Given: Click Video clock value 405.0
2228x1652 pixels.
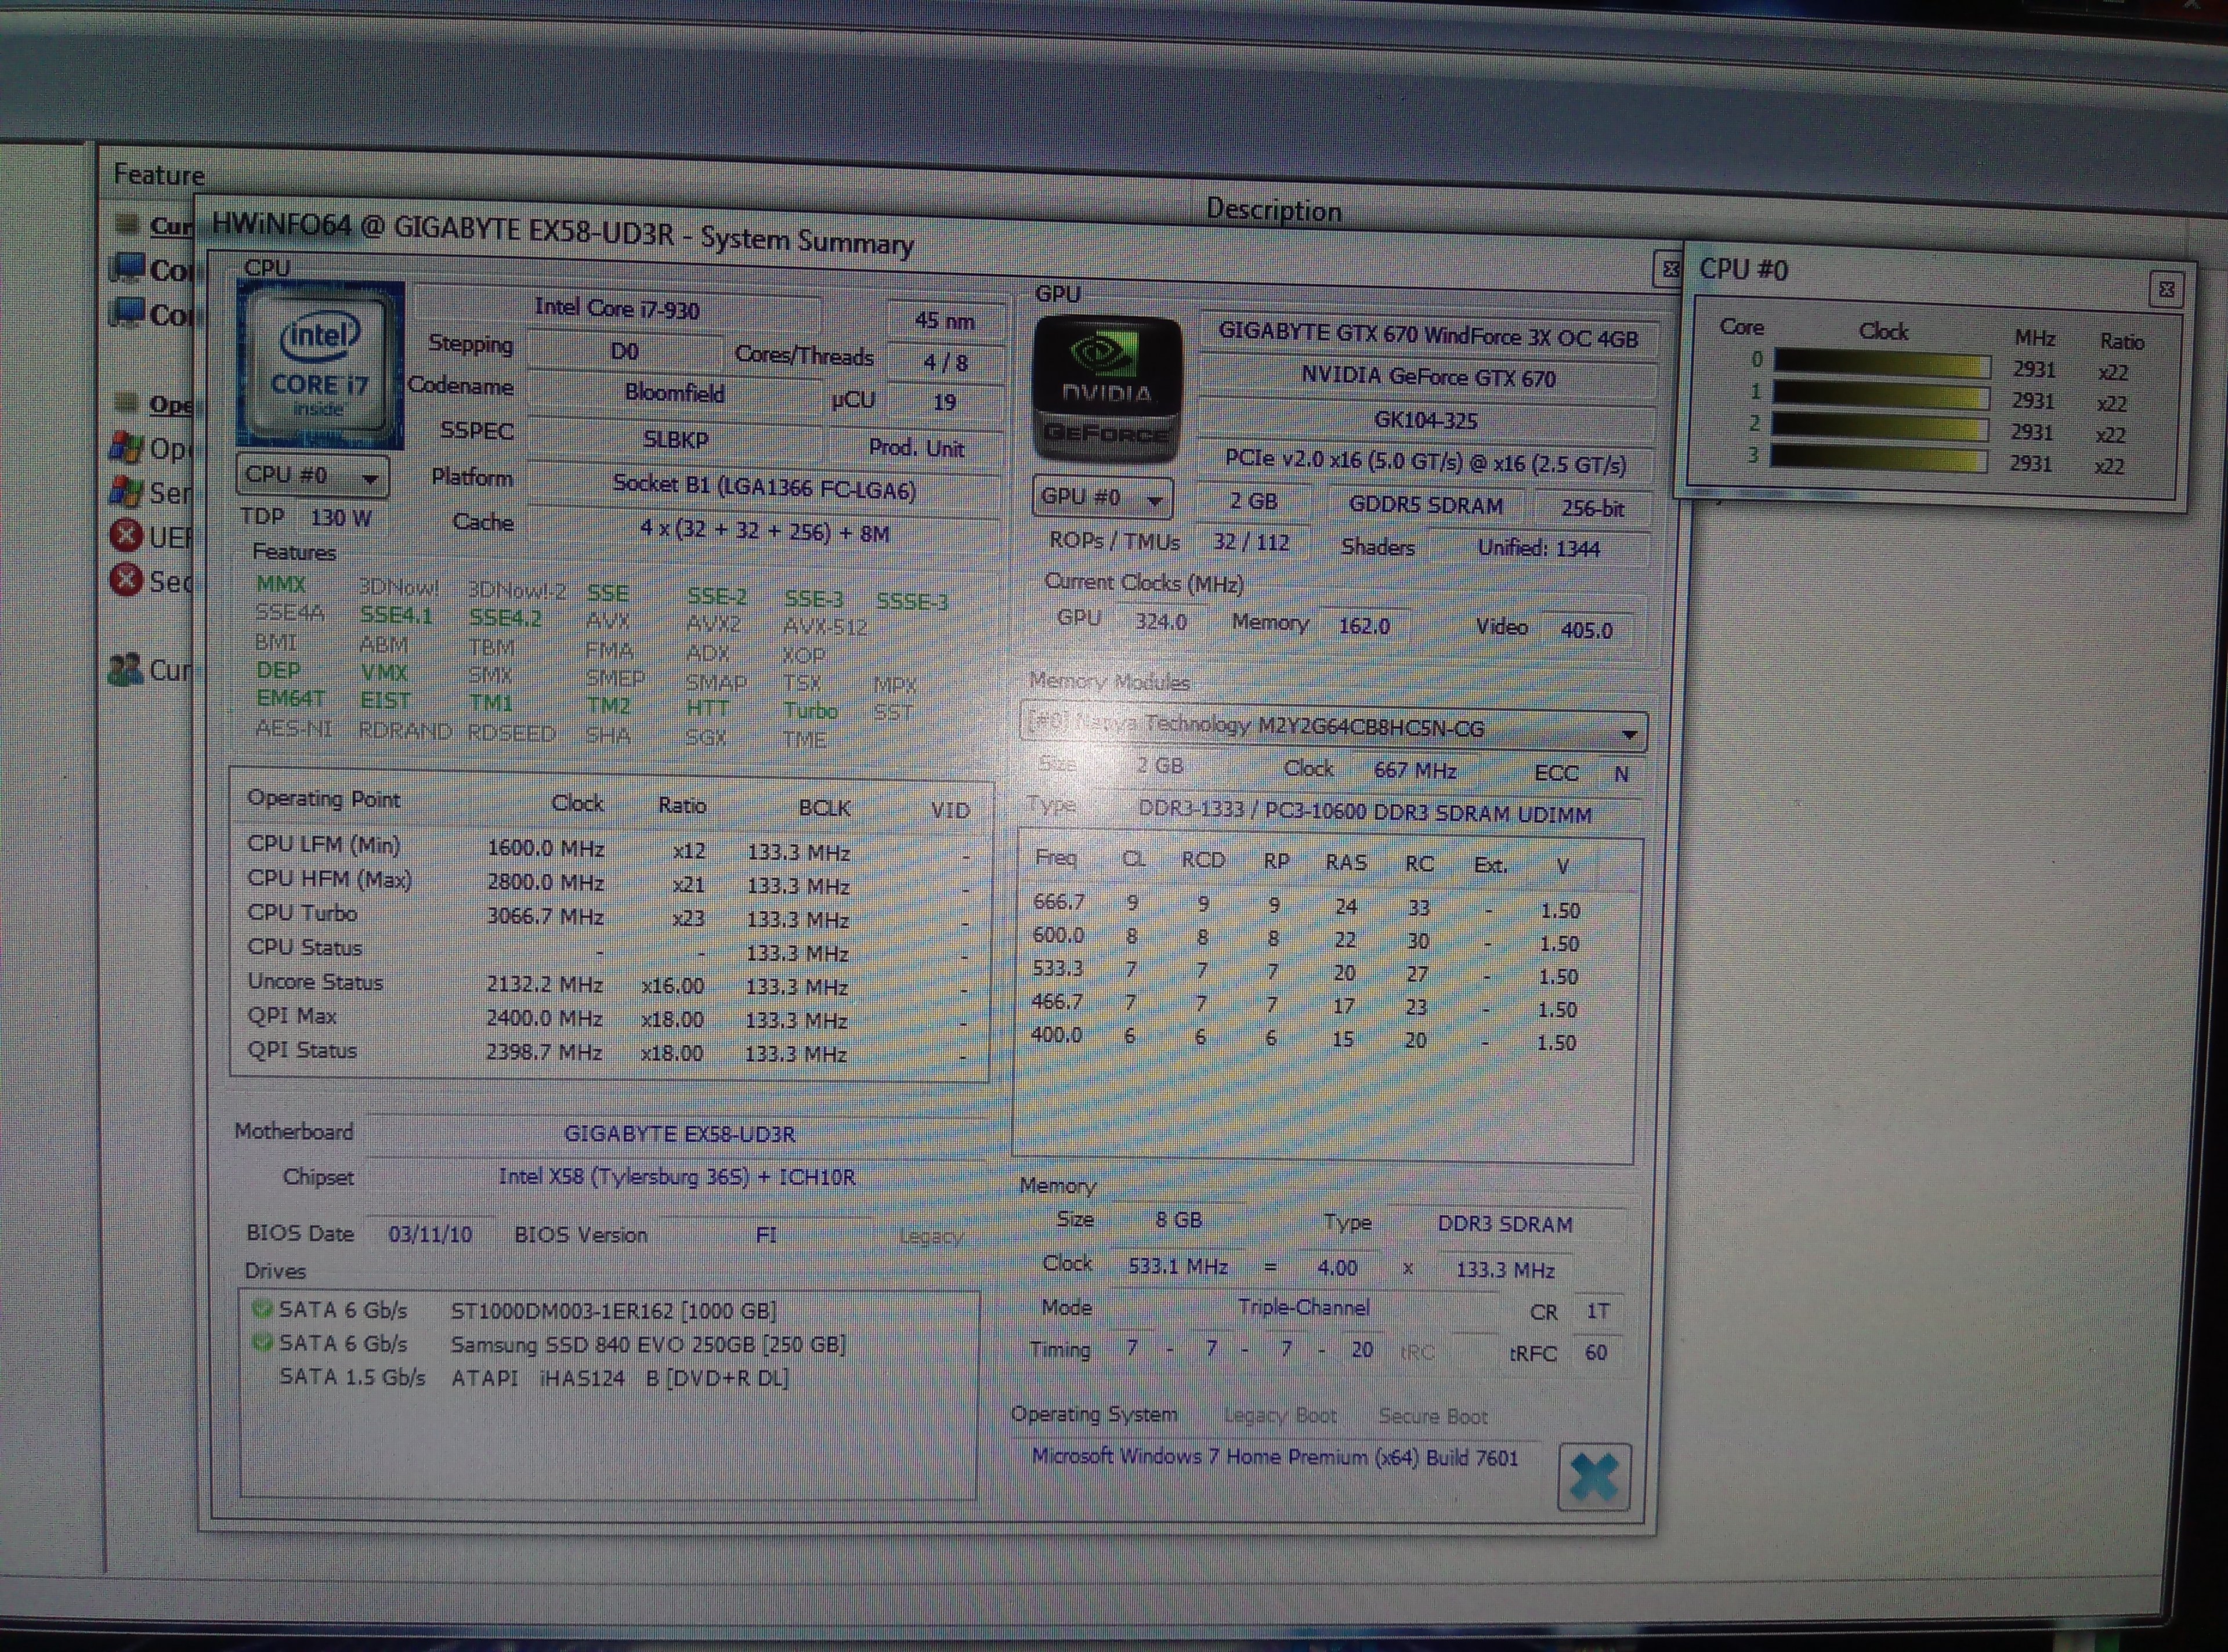Looking at the screenshot, I should (x=1586, y=630).
